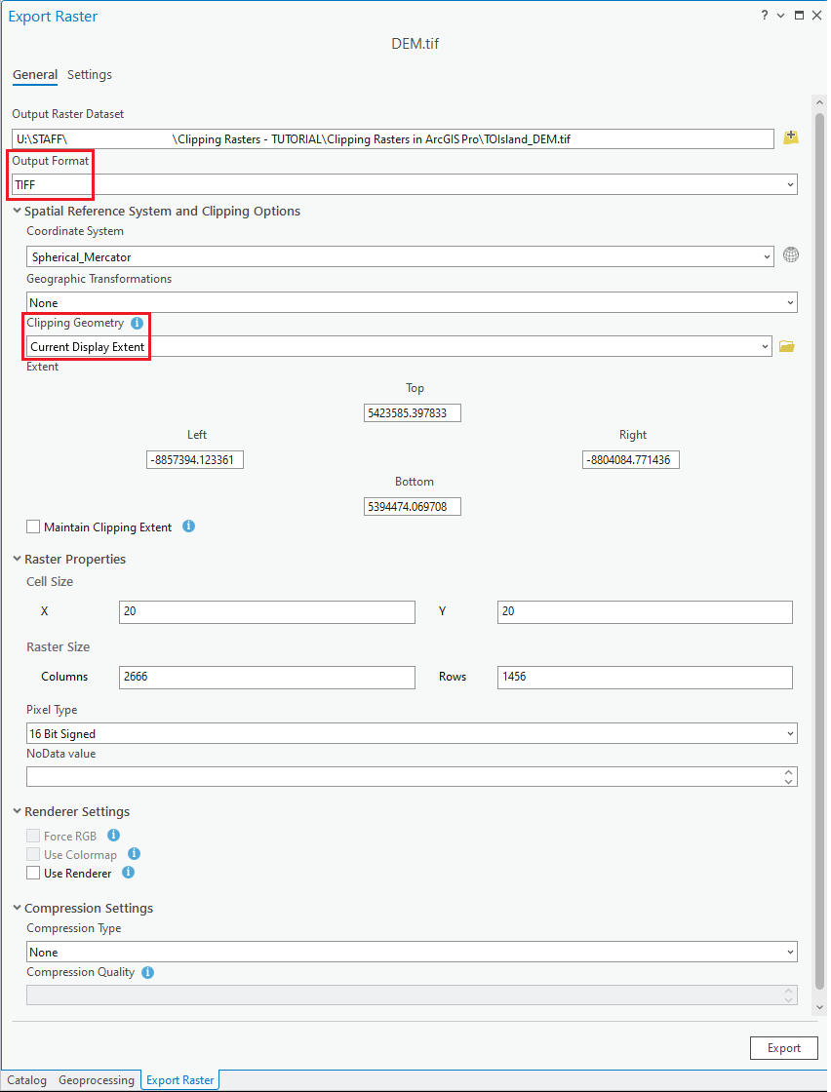Image resolution: width=831 pixels, height=1092 pixels.
Task: Browse for a different output raster dataset
Action: click(x=790, y=137)
